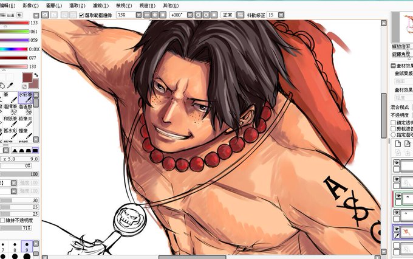Click the minimum size slider showing 0%
Screen dimensions: 413x259
click(16, 165)
